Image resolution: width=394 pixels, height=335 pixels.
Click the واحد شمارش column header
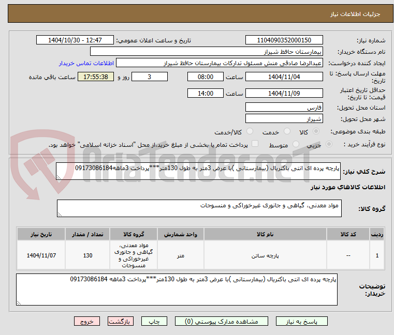pyautogui.click(x=181, y=234)
